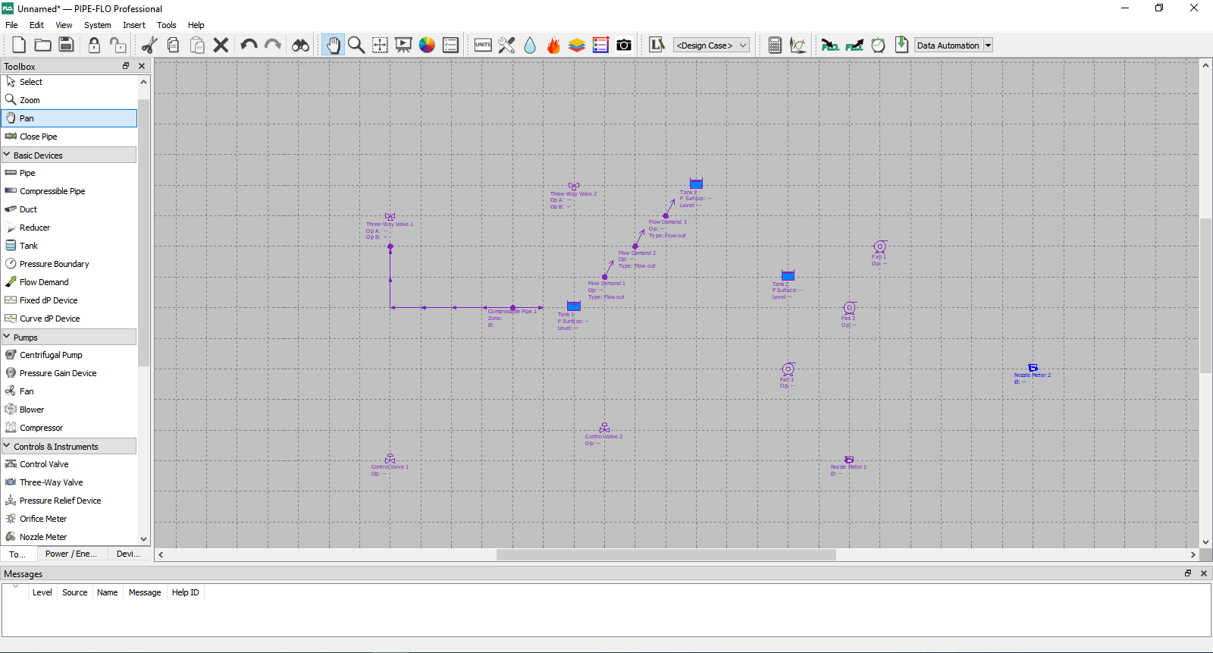1213x653 pixels.
Task: Open the water drop fluid zones icon
Action: tap(530, 45)
